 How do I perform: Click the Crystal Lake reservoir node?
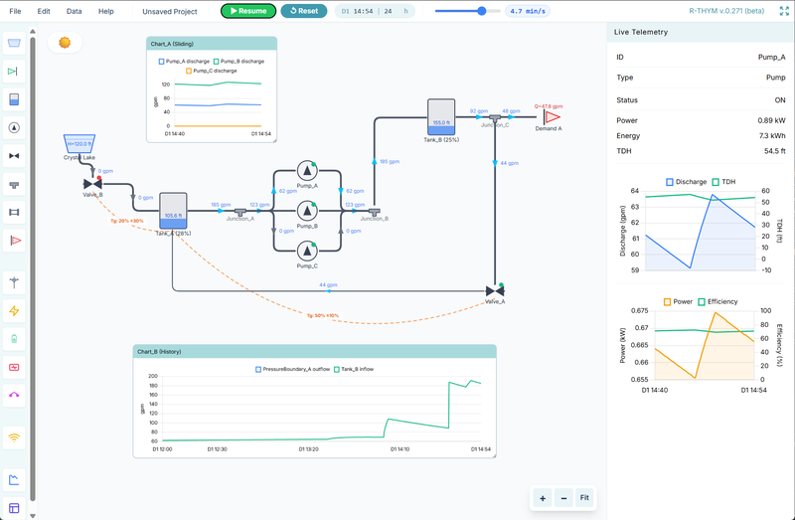(79, 143)
